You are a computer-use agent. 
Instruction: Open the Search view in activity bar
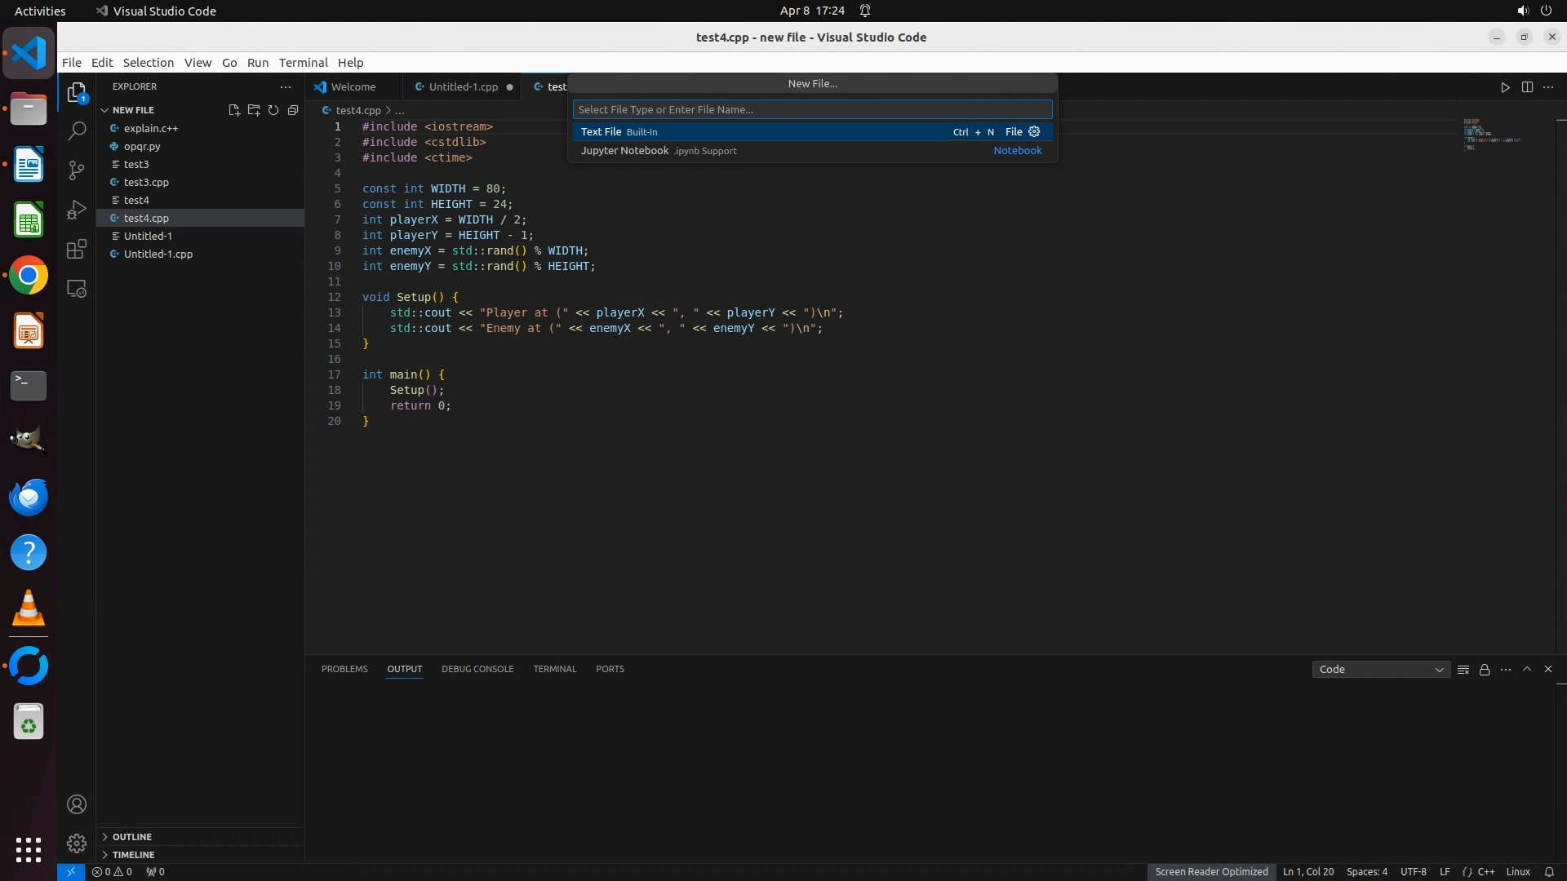(x=77, y=131)
